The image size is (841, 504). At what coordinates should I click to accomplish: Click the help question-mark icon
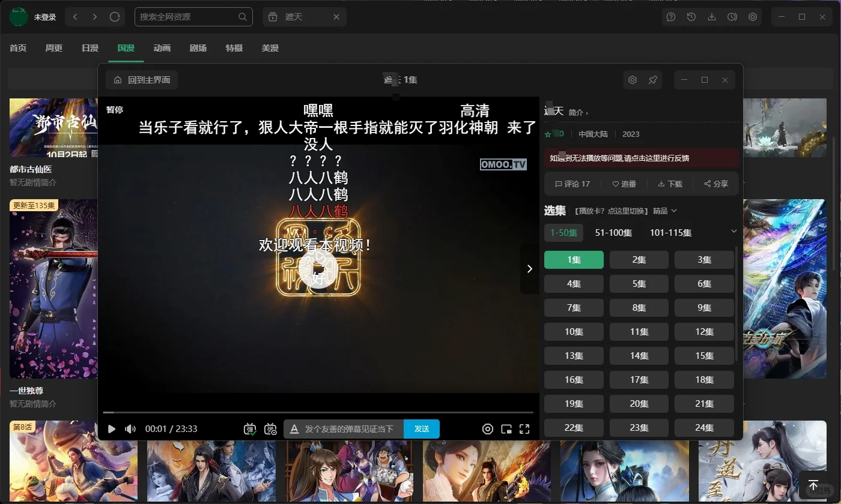(671, 17)
